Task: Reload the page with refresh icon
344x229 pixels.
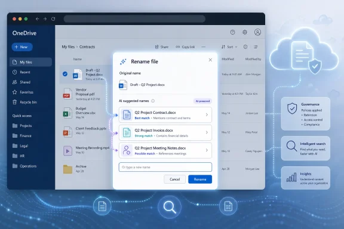Action: tap(53, 19)
